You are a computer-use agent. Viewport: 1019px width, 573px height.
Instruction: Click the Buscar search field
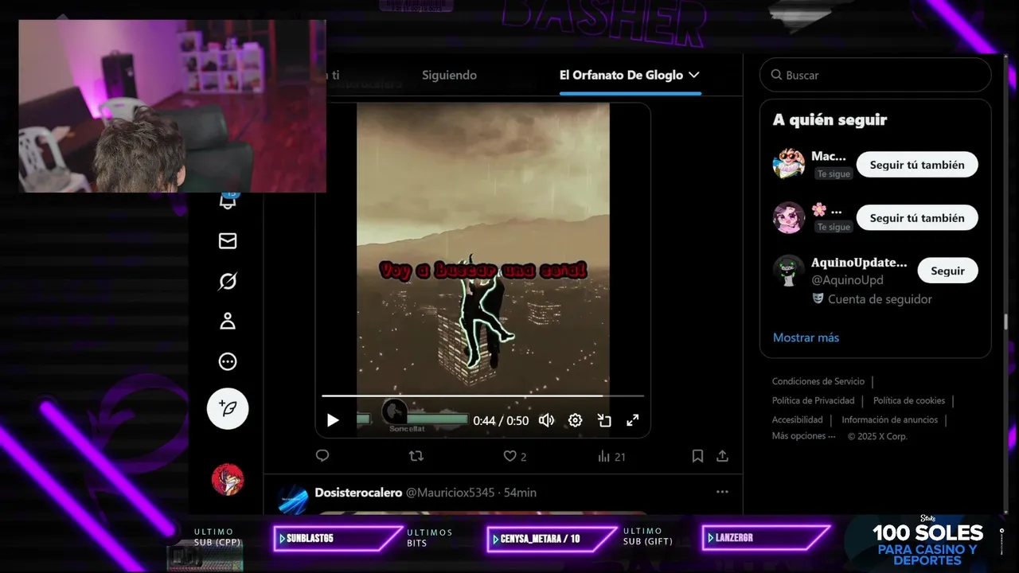(875, 75)
